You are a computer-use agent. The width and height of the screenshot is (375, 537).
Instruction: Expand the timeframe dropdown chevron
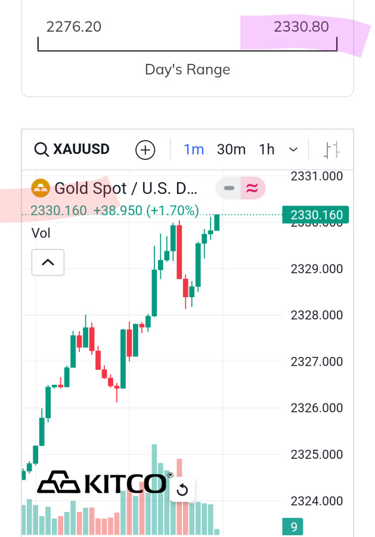(293, 150)
